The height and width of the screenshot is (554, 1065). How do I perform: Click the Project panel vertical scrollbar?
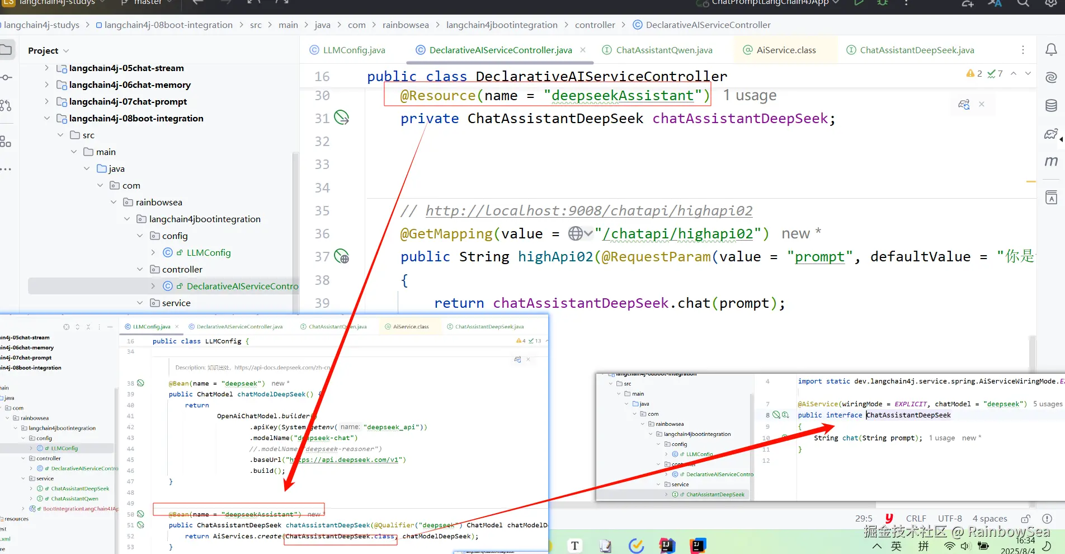[x=295, y=232]
